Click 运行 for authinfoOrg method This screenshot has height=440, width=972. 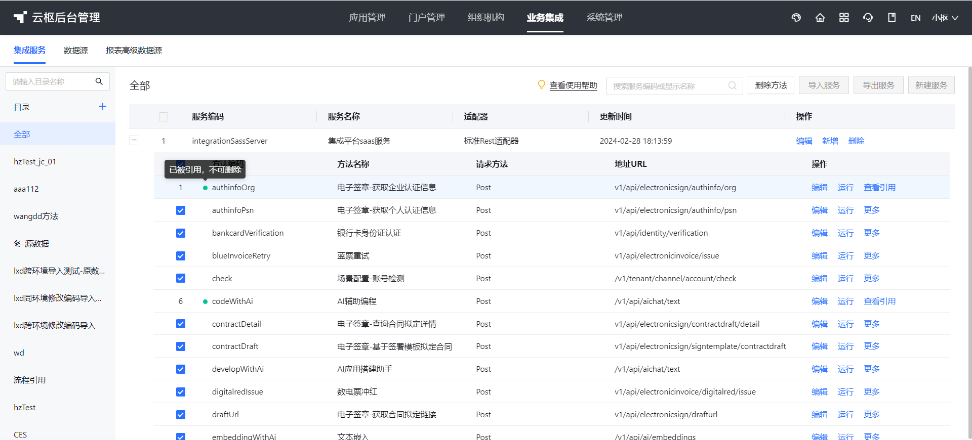click(845, 188)
